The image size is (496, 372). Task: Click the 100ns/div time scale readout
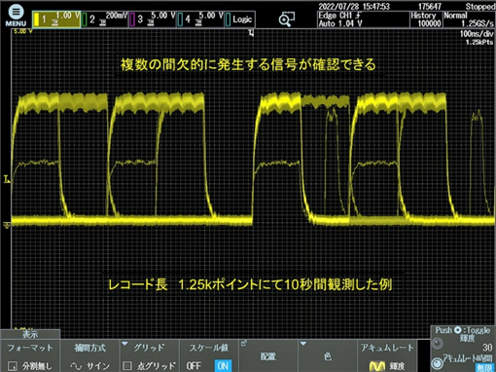click(477, 34)
